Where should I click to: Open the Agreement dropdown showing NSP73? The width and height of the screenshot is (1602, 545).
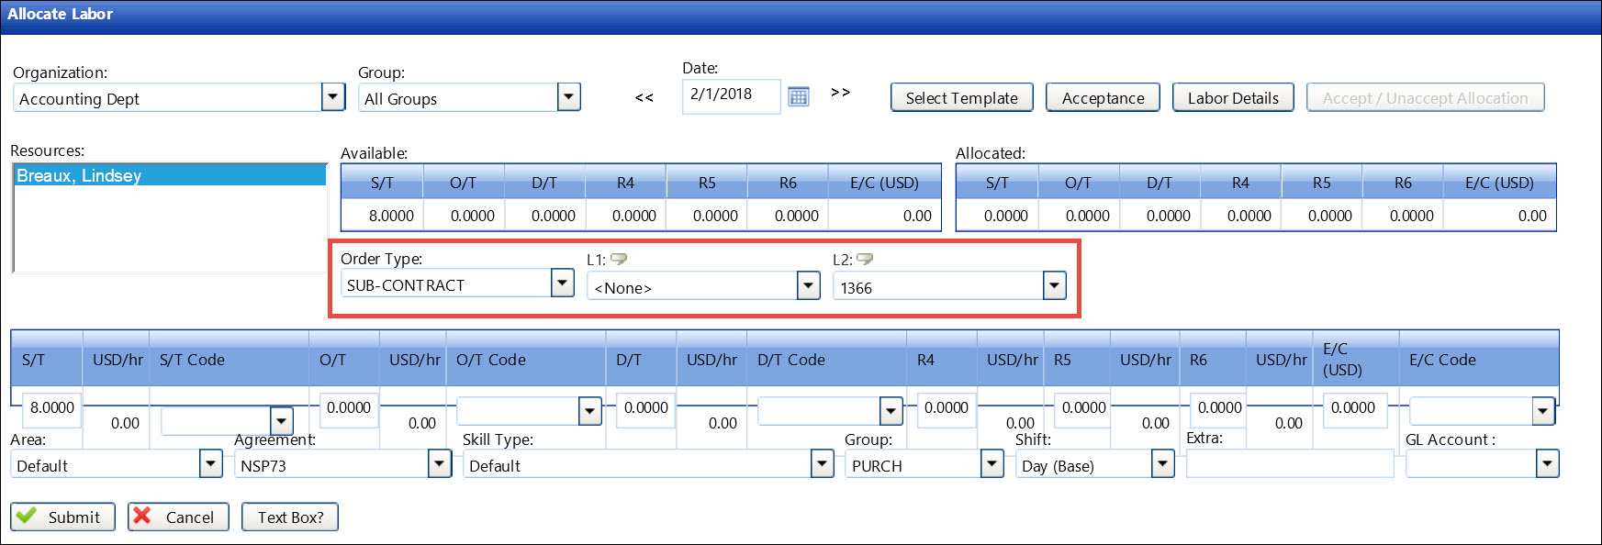pyautogui.click(x=440, y=464)
